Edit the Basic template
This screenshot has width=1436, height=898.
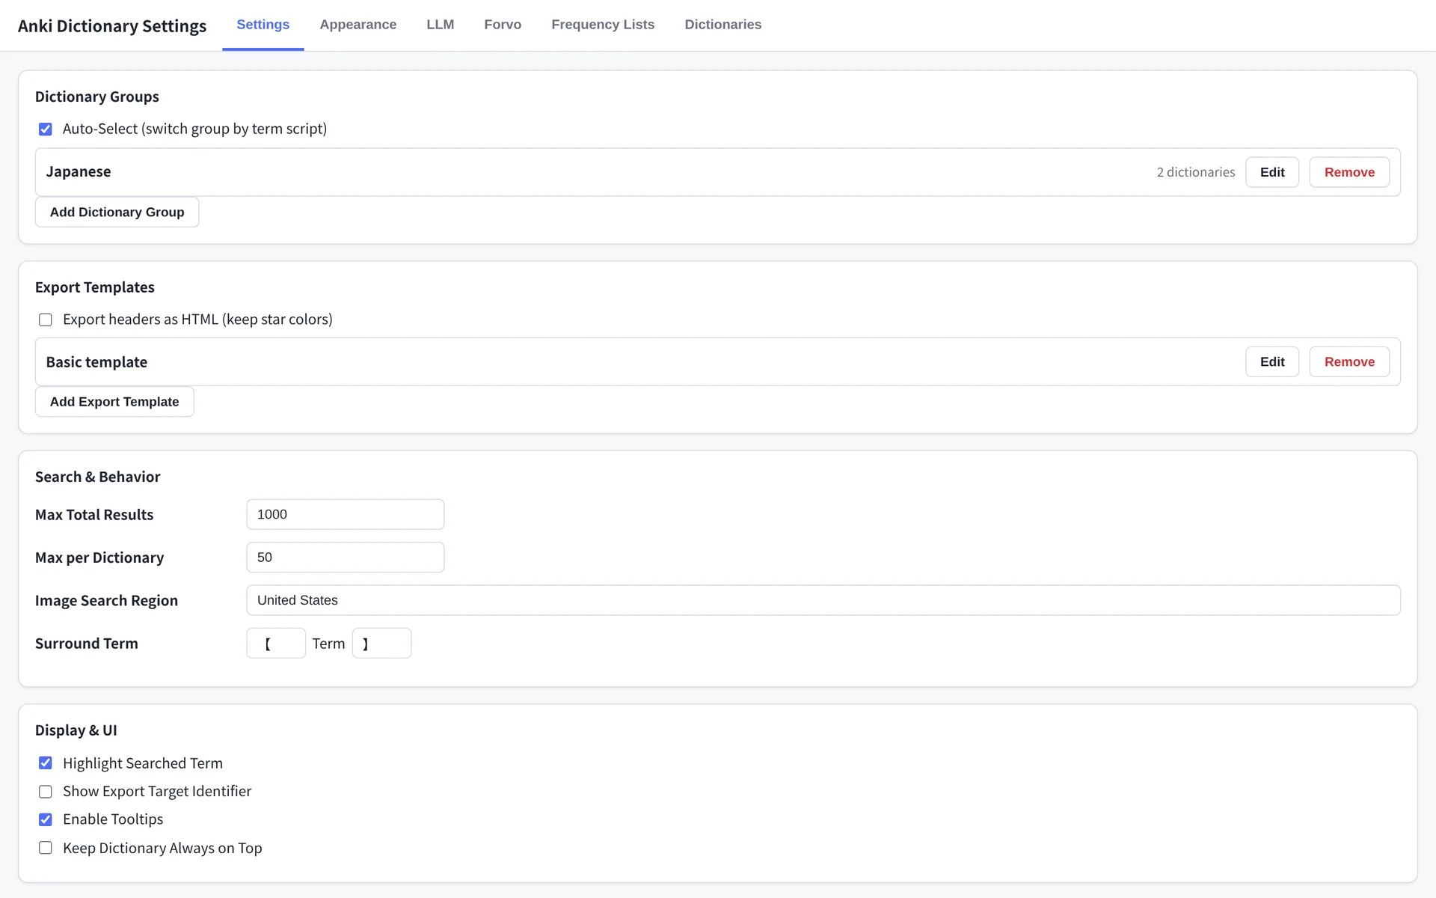(x=1271, y=362)
